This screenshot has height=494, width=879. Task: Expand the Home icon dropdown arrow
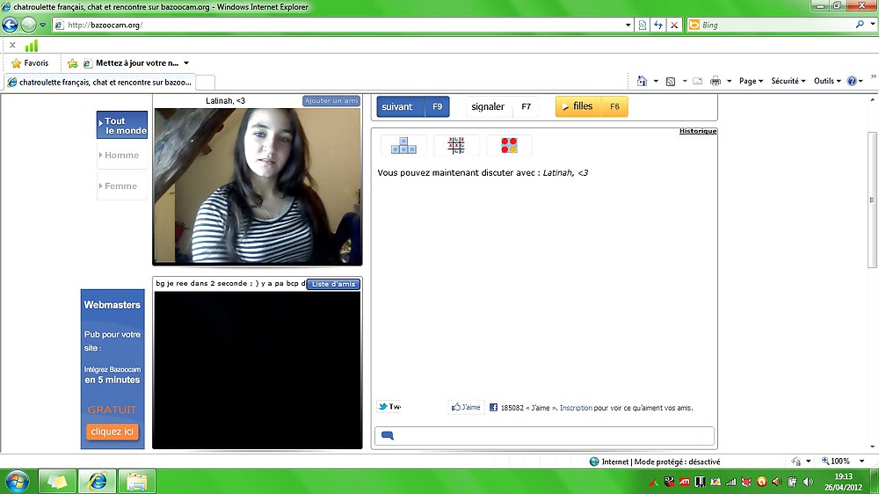[x=656, y=81]
